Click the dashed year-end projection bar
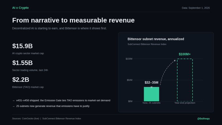 185,80
